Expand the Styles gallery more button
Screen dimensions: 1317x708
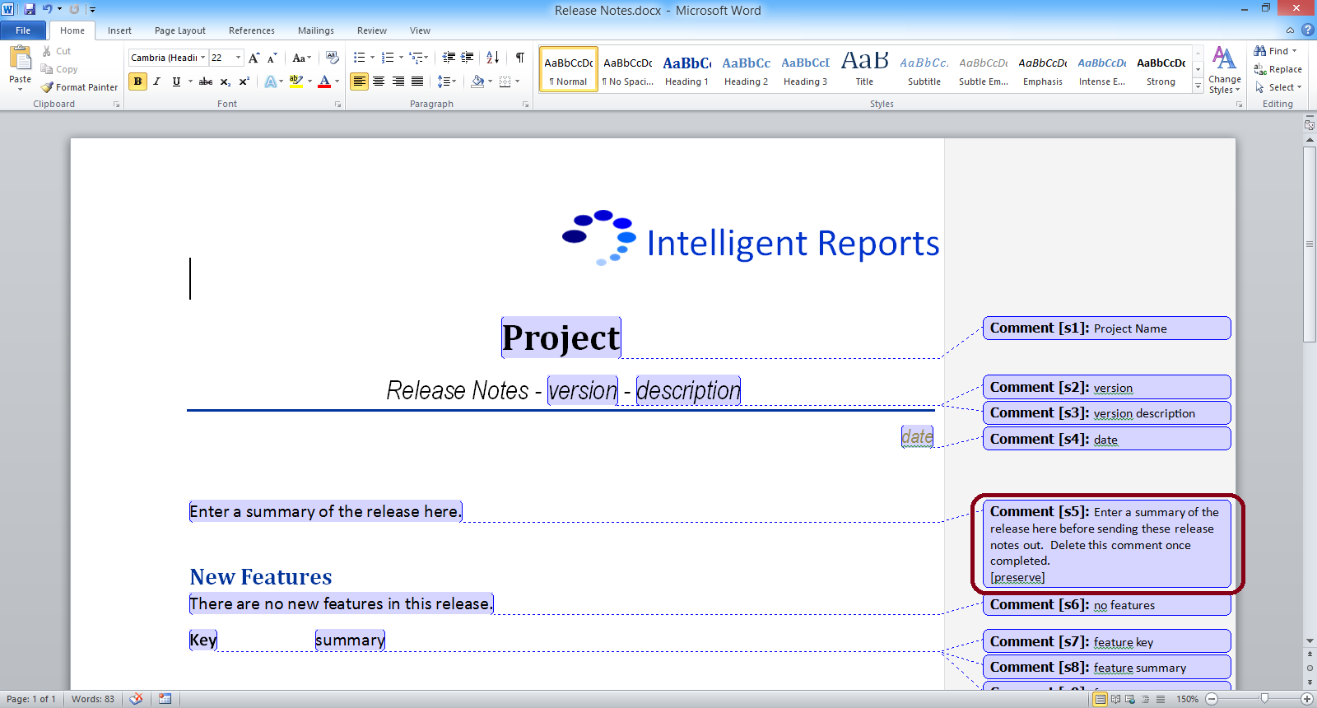(1198, 86)
